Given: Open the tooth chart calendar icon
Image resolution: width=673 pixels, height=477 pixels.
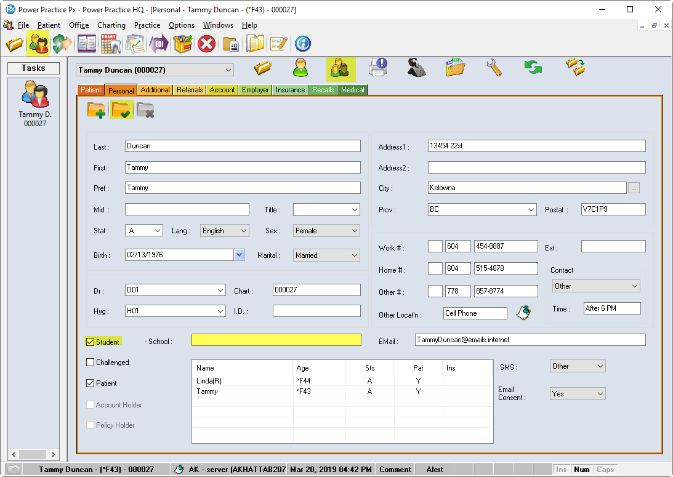Looking at the screenshot, I should point(111,44).
